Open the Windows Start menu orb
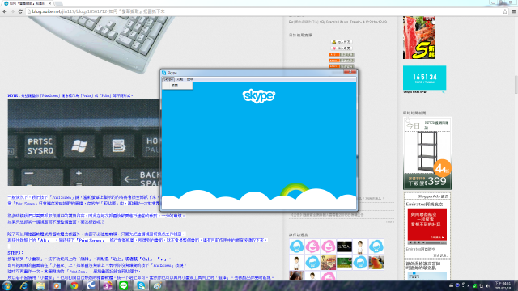The width and height of the screenshot is (518, 291). click(7, 285)
